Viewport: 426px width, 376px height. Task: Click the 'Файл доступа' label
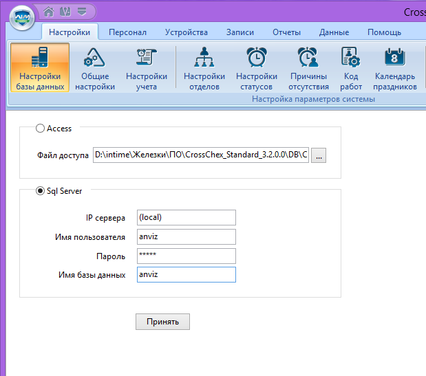click(x=63, y=155)
